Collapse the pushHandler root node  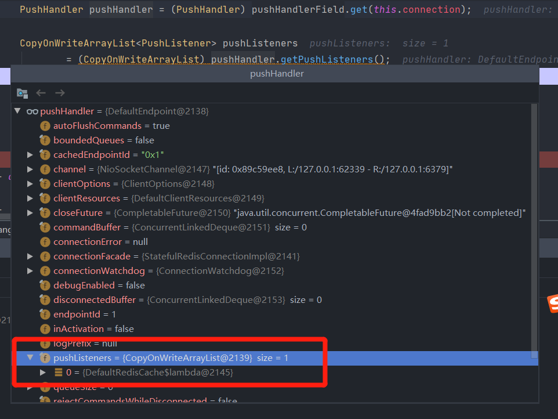[17, 111]
